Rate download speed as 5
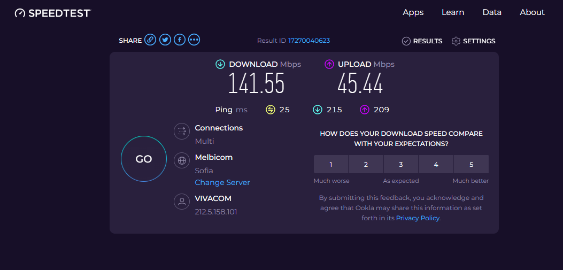563x270 pixels. point(471,165)
